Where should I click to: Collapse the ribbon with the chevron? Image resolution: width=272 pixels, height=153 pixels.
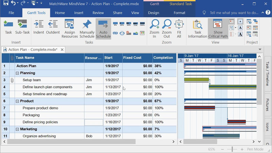coord(262,13)
